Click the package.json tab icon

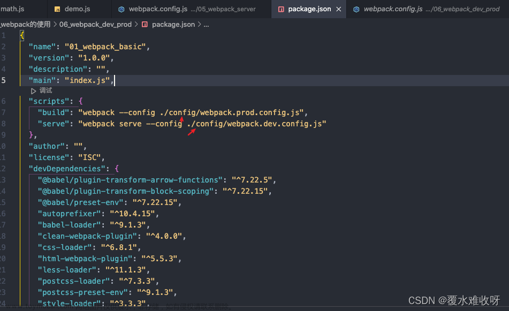point(281,9)
